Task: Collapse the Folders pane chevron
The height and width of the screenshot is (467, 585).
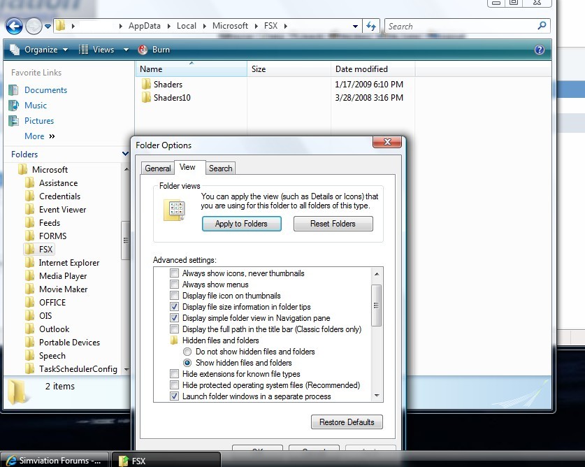Action: pyautogui.click(x=125, y=155)
